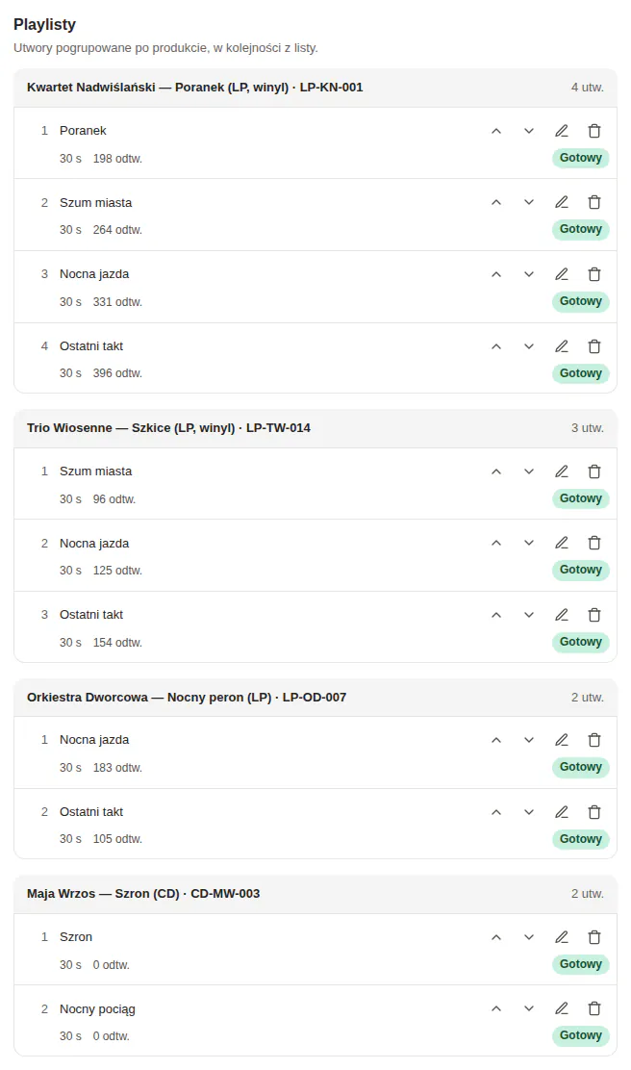
Task: Delete Ostatni takt in Trio Wiosenne playlist
Action: pyautogui.click(x=594, y=615)
